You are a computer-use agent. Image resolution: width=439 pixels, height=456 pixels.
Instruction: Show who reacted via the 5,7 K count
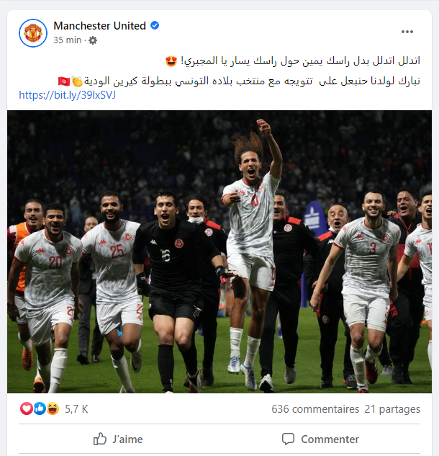(76, 409)
